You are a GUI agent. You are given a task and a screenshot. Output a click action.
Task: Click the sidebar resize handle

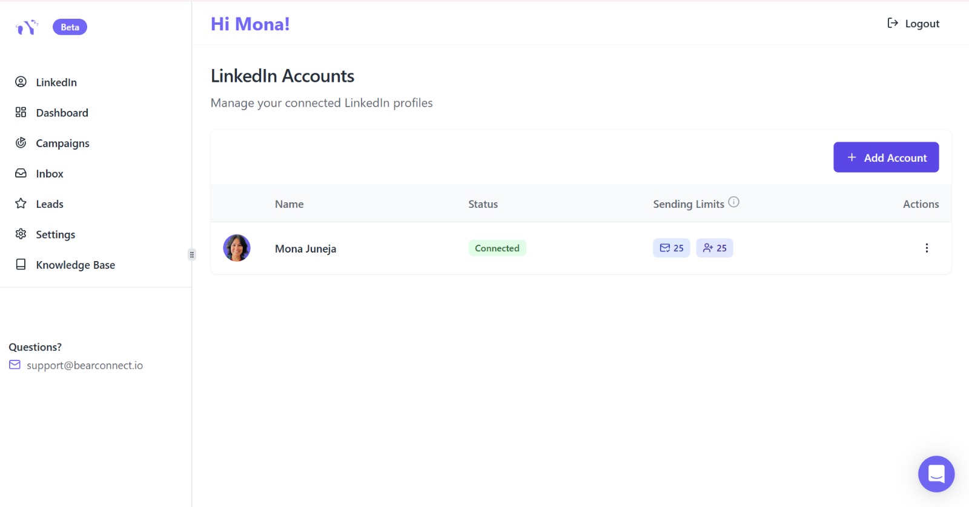[192, 254]
